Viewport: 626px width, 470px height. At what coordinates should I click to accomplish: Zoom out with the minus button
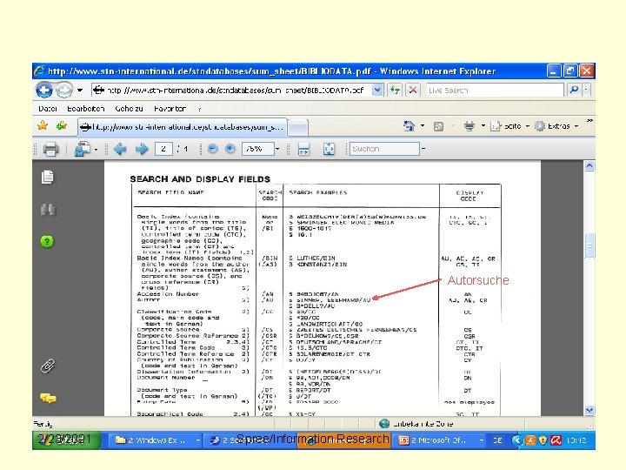click(213, 149)
